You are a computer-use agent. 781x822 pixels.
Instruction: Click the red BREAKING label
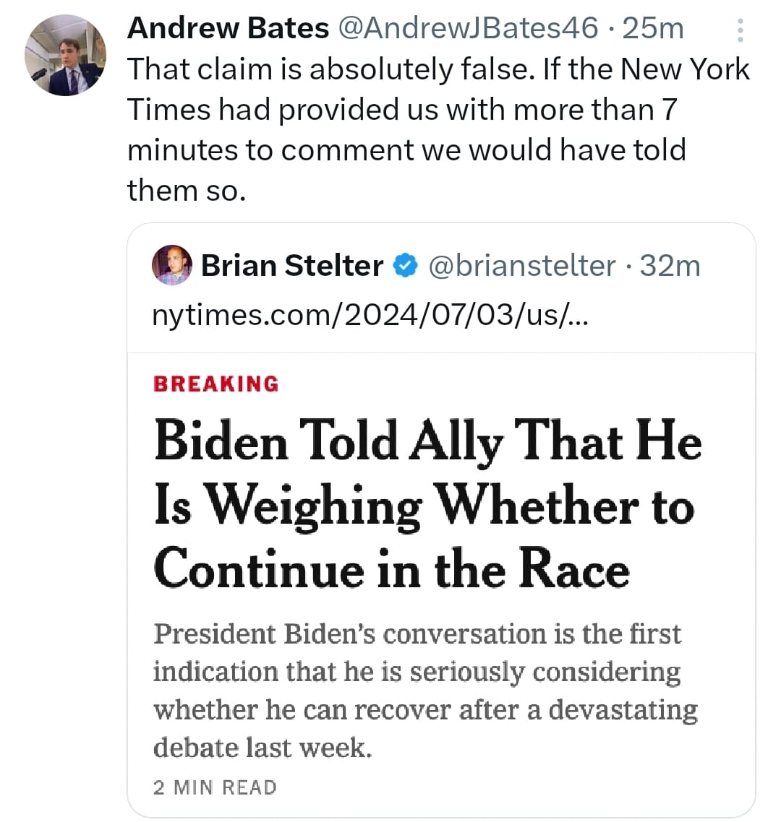215,384
